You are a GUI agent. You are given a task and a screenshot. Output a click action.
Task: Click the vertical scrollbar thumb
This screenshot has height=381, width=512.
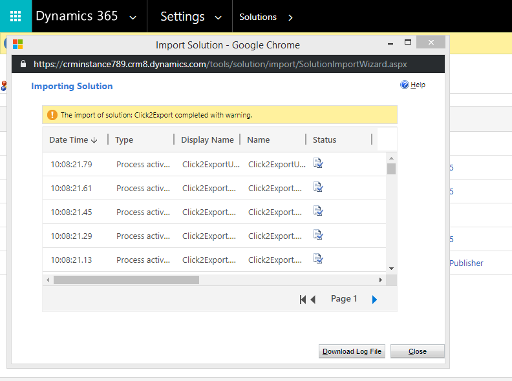tap(392, 169)
